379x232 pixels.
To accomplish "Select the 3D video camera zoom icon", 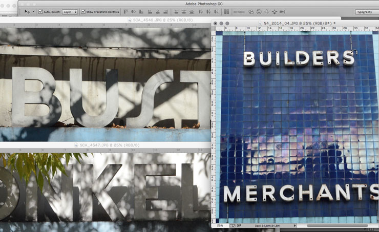I will [x=282, y=11].
